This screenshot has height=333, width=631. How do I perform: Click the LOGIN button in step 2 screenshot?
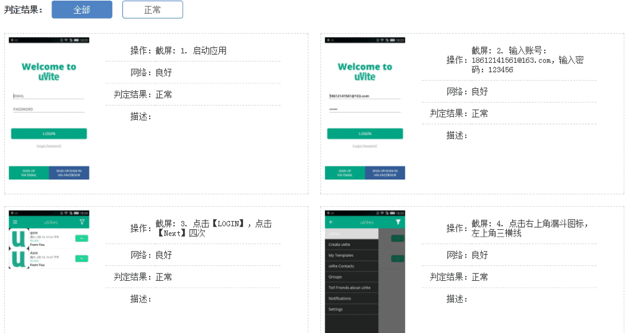365,134
